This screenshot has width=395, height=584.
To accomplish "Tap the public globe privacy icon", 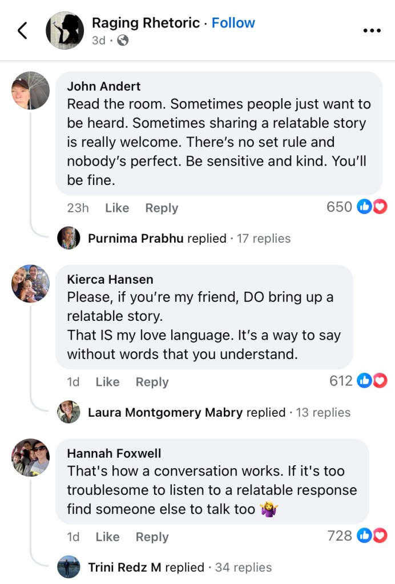I will coord(123,41).
